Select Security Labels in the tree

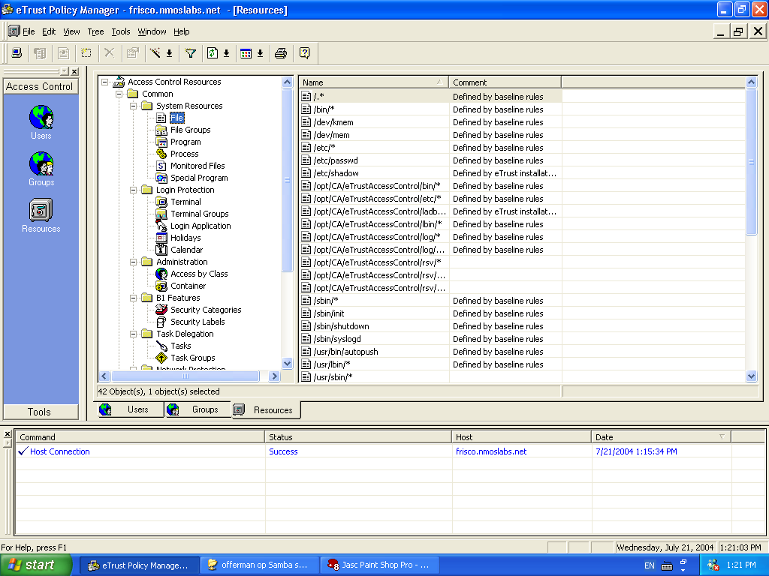click(x=198, y=322)
